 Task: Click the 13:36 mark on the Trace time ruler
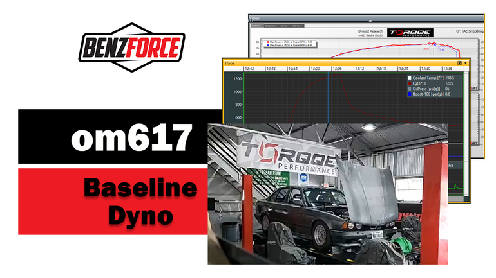[x=448, y=69]
